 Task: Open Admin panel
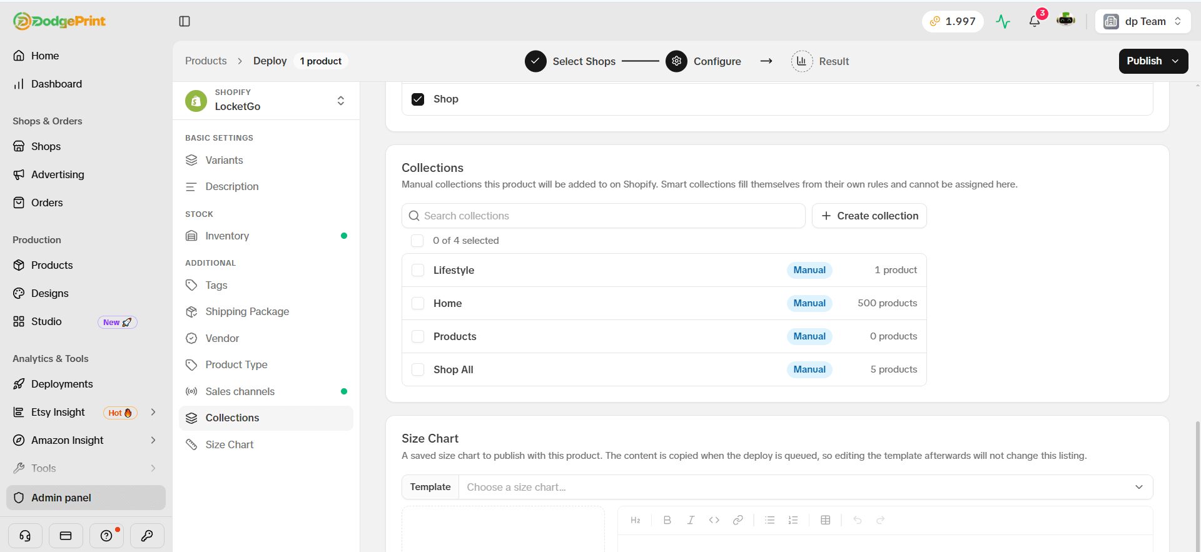(86, 498)
